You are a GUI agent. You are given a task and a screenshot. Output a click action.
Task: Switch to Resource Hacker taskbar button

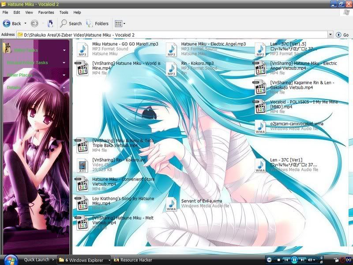pyautogui.click(x=133, y=260)
